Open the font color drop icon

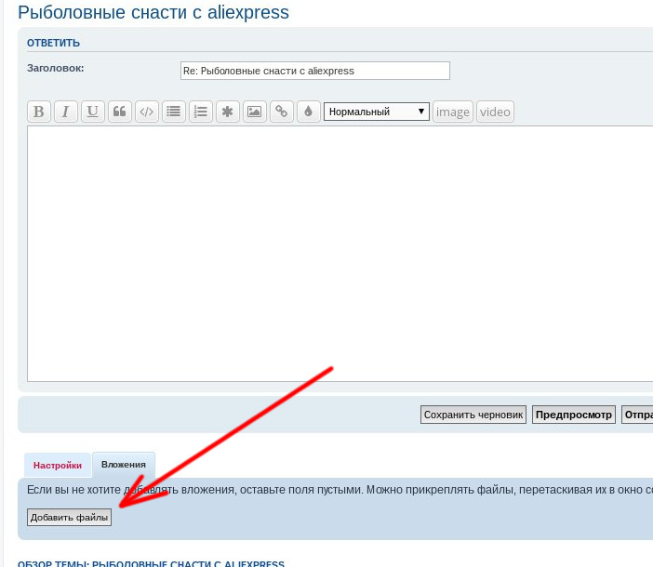308,112
